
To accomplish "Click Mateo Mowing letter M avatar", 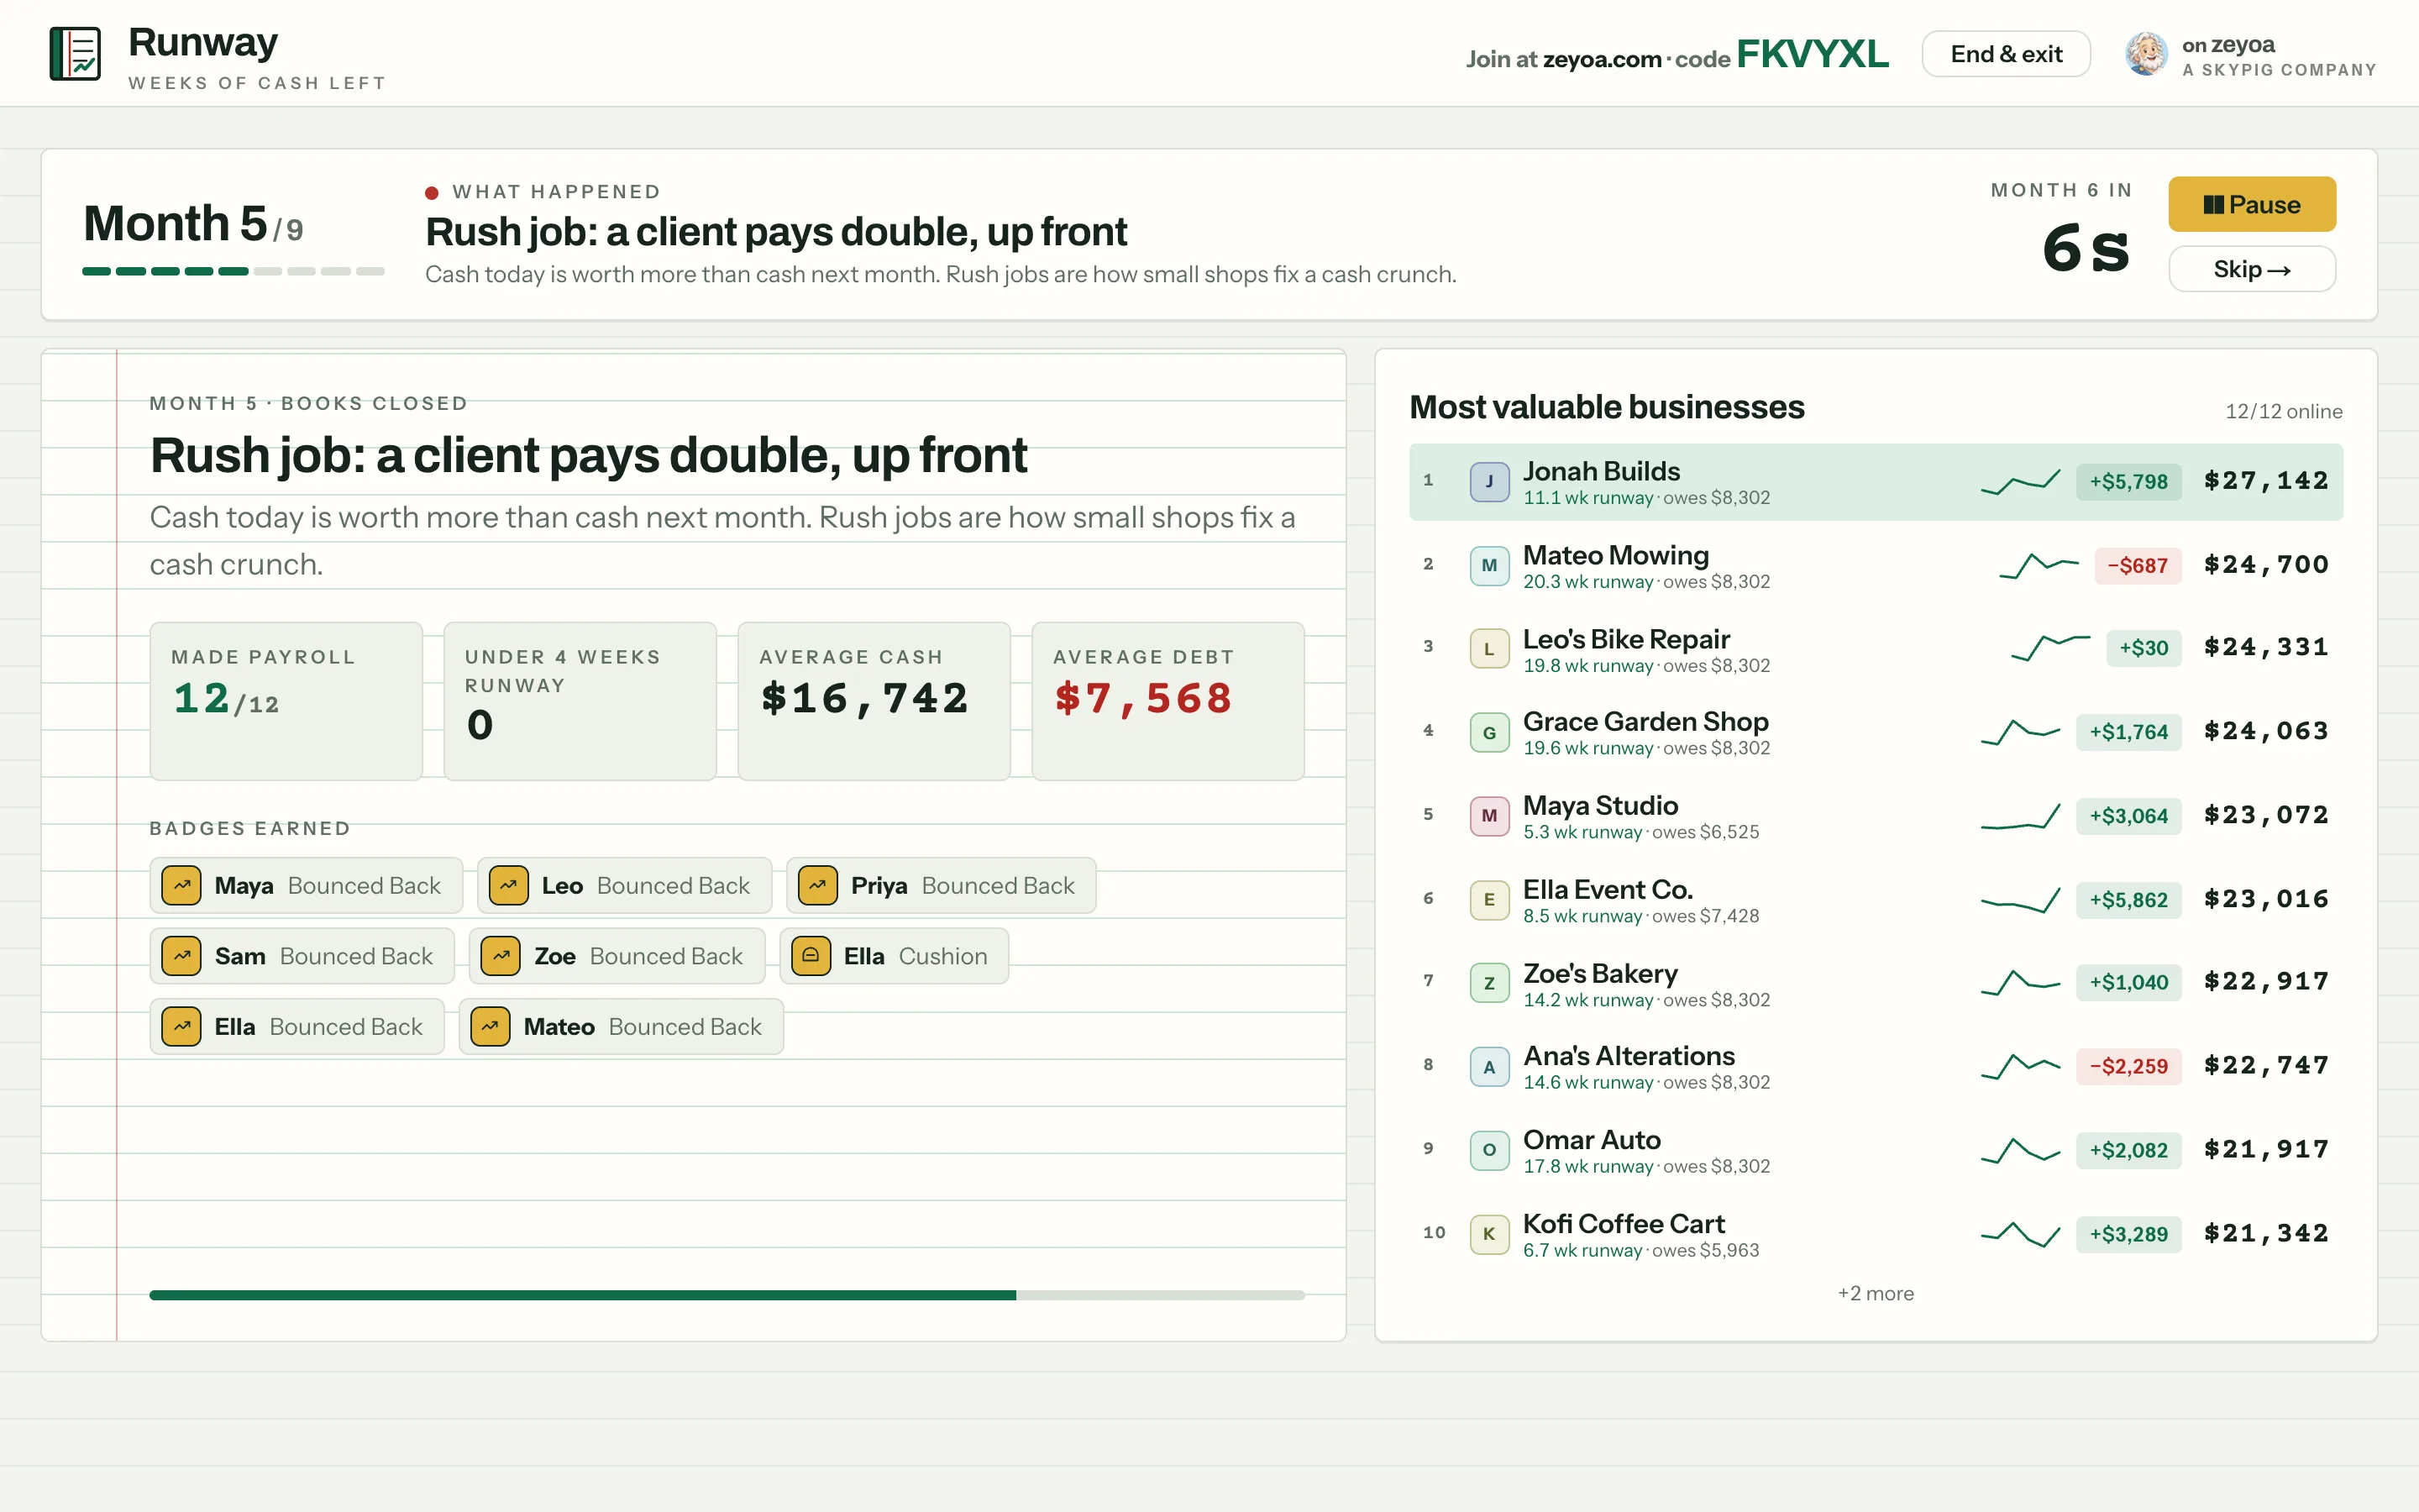I will tap(1488, 566).
